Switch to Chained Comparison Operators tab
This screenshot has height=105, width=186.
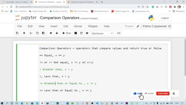[x=82, y=2]
